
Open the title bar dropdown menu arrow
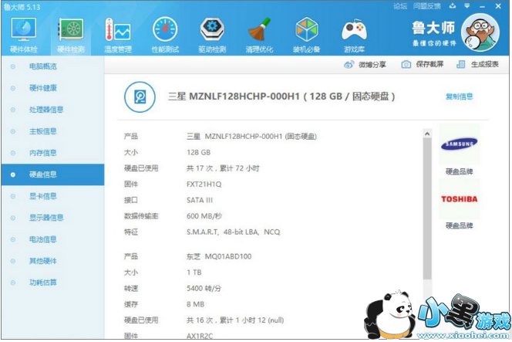click(467, 6)
